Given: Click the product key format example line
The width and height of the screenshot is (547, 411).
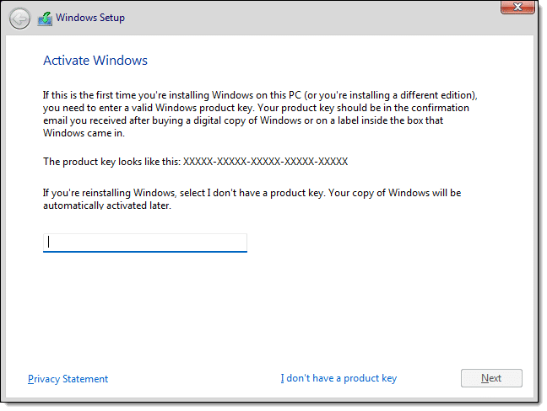Looking at the screenshot, I should coord(195,162).
